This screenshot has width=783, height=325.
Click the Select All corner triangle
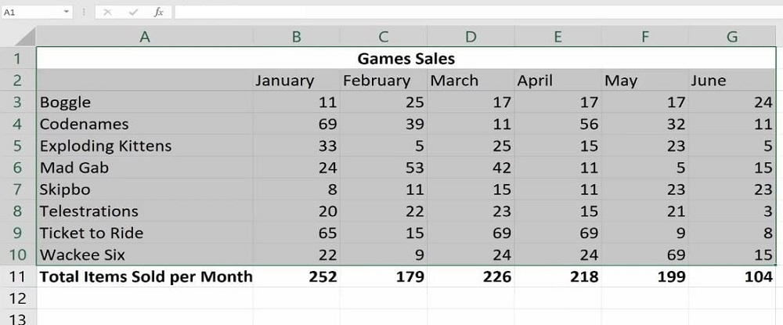[x=26, y=36]
